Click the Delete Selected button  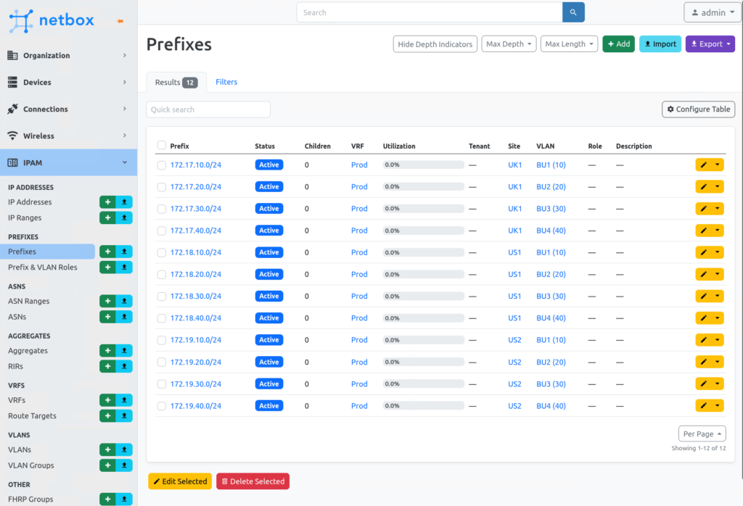[253, 481]
